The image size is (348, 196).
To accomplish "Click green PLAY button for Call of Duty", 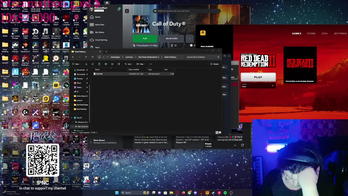I will [x=145, y=38].
